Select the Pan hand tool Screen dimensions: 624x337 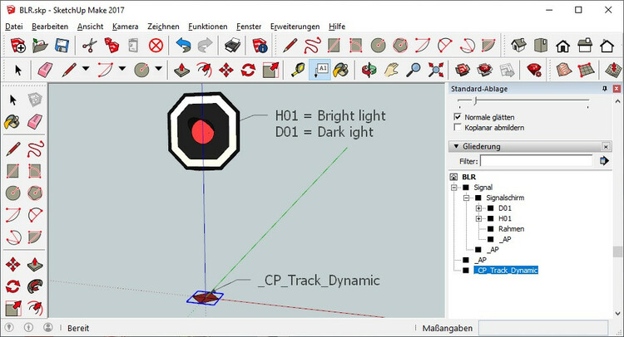click(391, 70)
